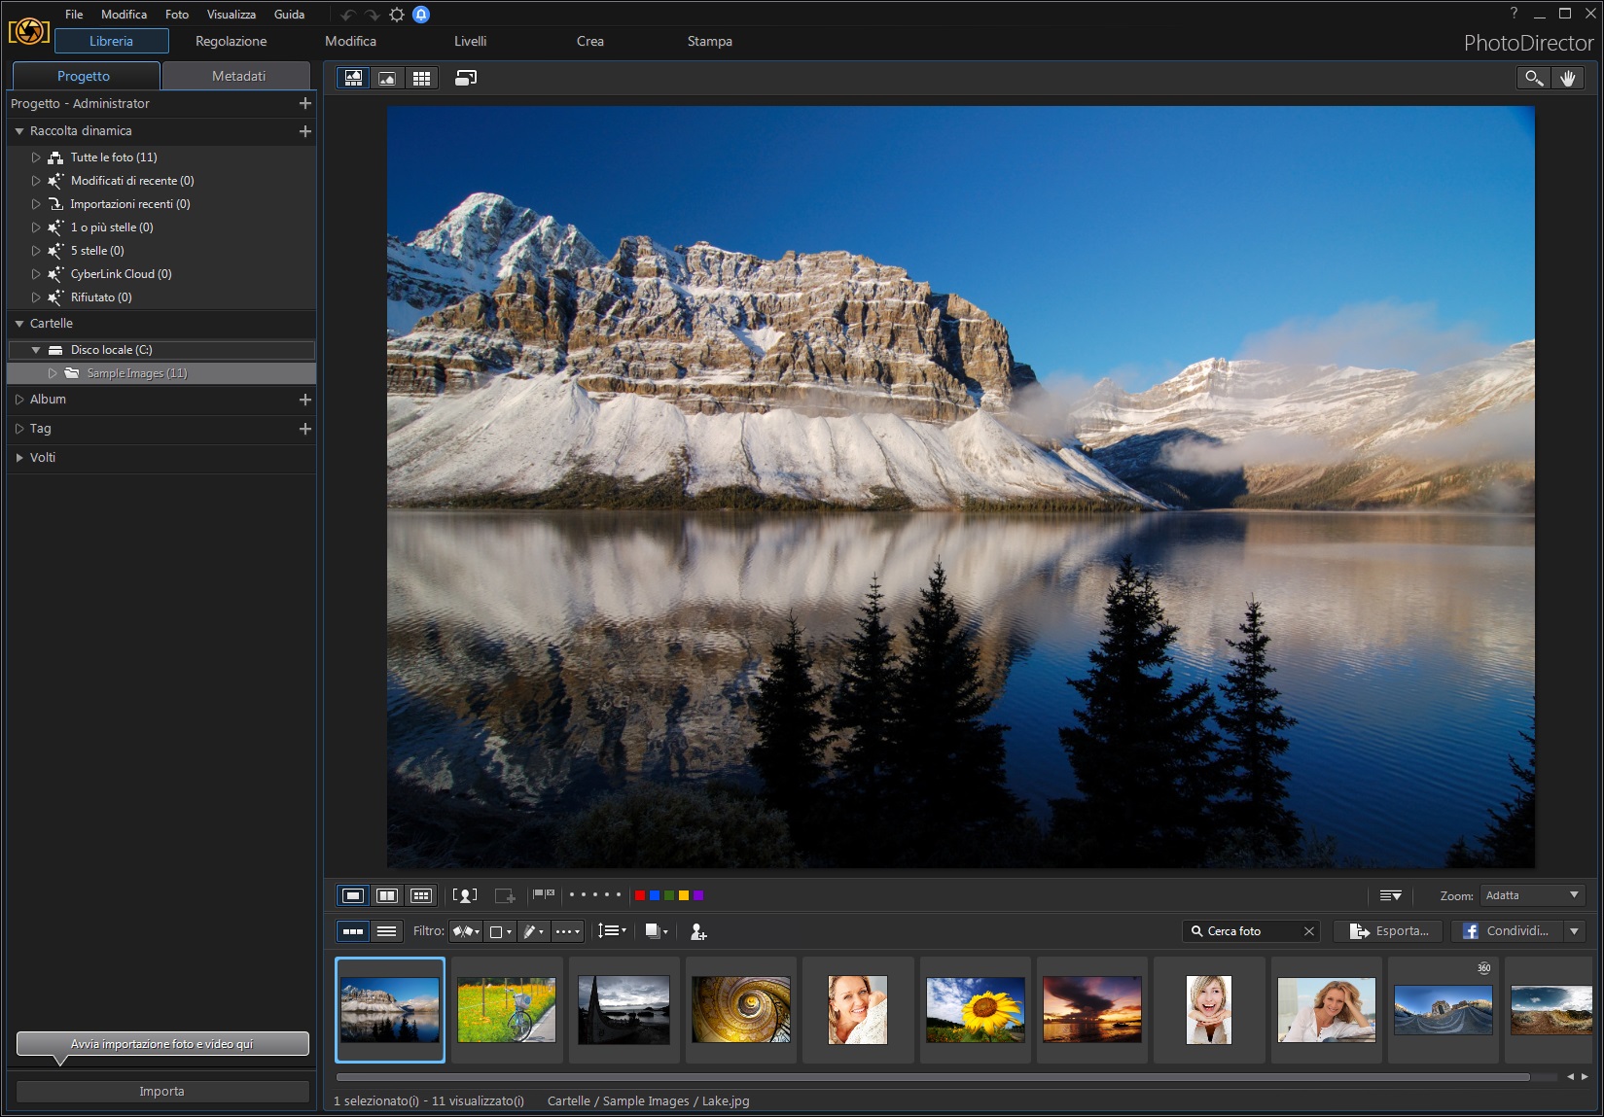
Task: Click the Esporta button
Action: 1388,931
